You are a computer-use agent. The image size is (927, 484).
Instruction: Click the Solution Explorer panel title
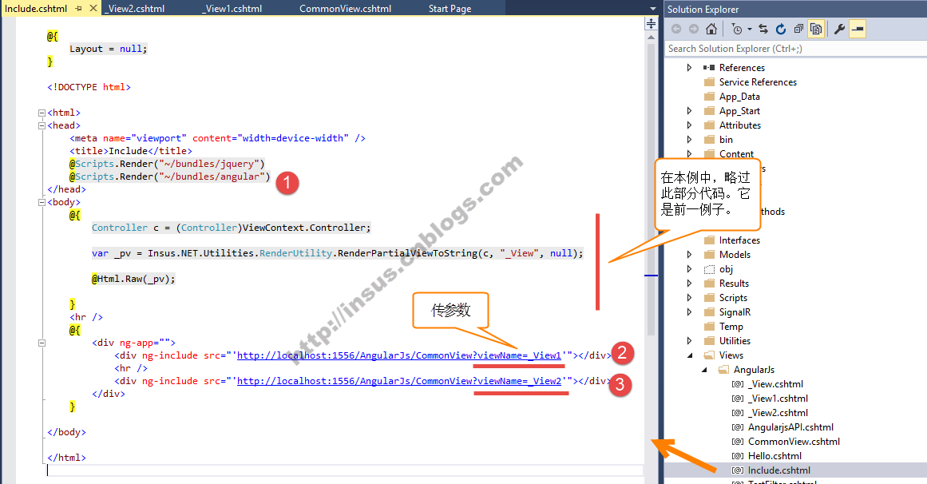tap(703, 10)
